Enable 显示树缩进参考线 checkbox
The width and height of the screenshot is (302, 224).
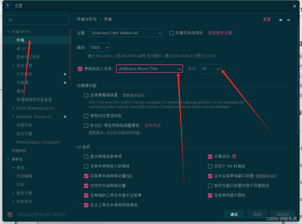point(86,157)
